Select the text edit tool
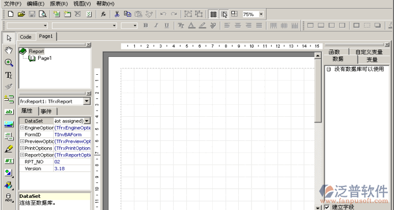394x210 pixels. click(x=9, y=75)
